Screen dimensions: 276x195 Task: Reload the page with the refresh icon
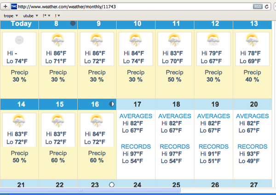pyautogui.click(x=266, y=7)
